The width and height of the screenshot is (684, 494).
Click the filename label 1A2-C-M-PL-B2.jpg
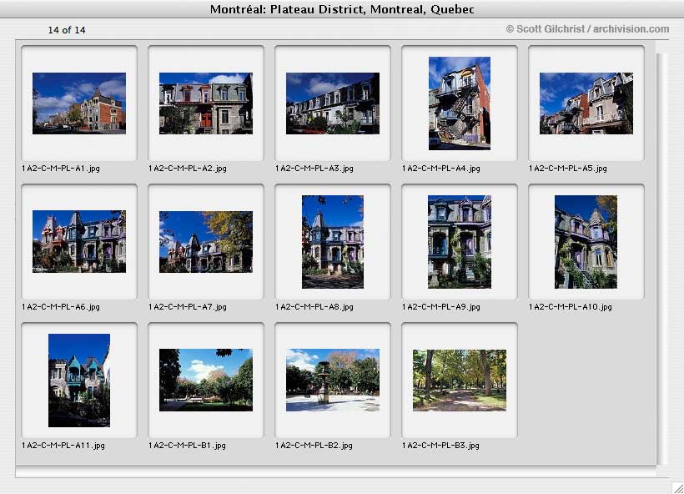314,446
